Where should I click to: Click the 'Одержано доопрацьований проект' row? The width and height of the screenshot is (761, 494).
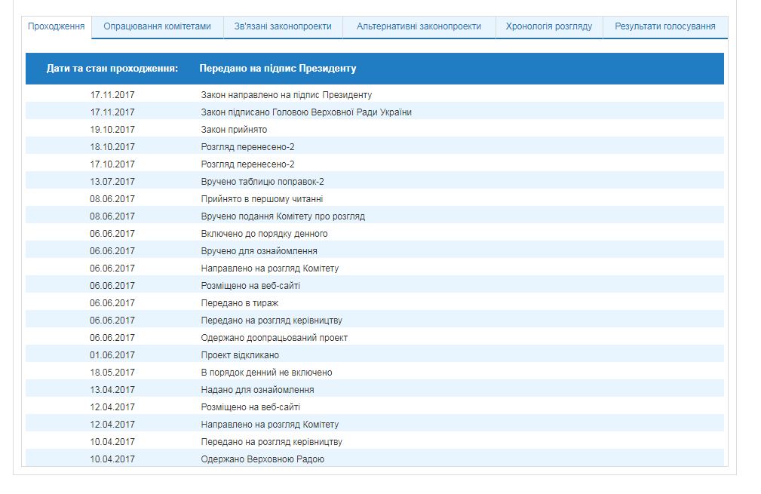coord(274,338)
